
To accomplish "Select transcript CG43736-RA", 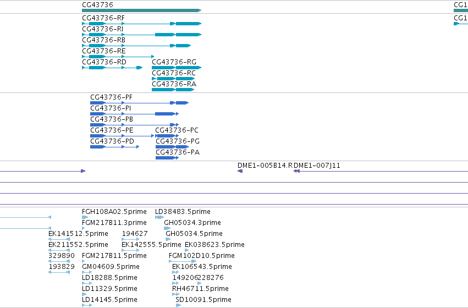I will point(173,90).
